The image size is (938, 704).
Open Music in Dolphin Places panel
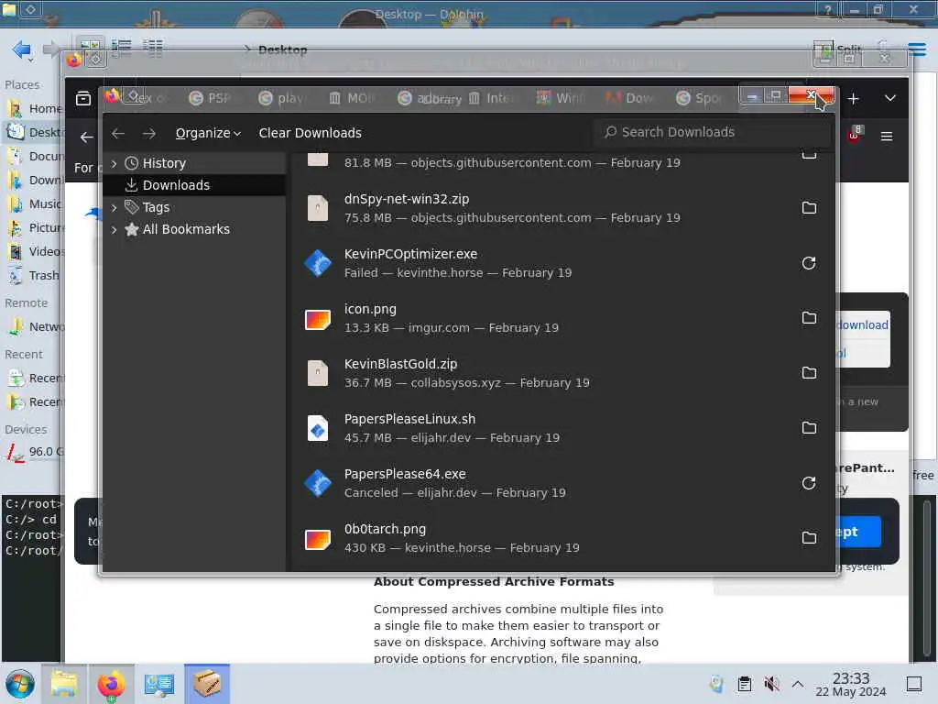[34, 204]
